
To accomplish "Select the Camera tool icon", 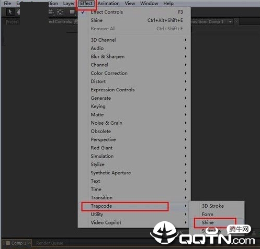I will click(51, 12).
